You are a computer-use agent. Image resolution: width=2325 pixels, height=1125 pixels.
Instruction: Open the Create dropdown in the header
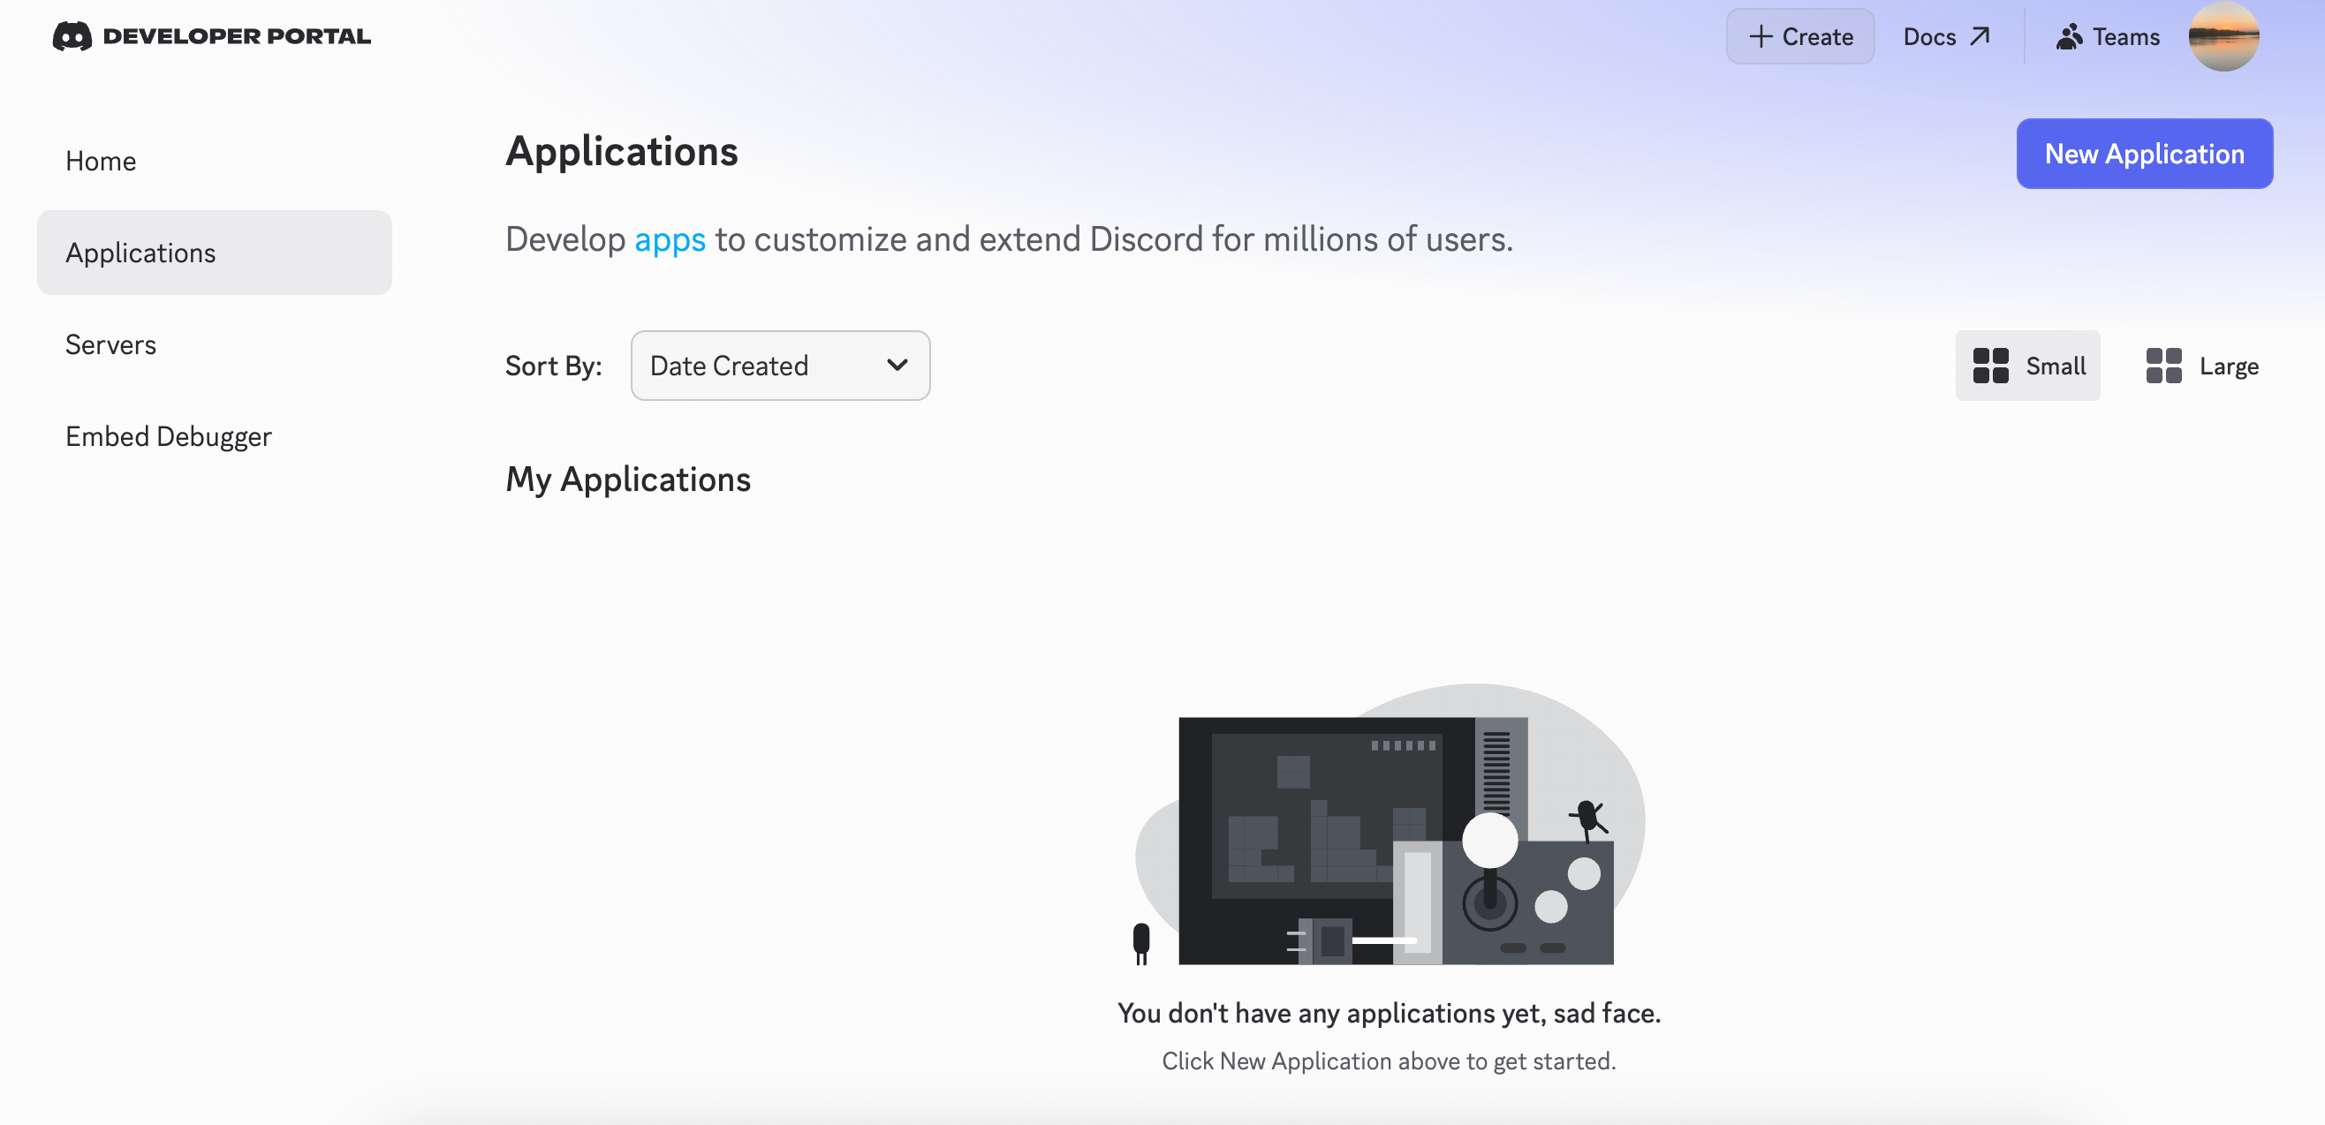coord(1799,36)
